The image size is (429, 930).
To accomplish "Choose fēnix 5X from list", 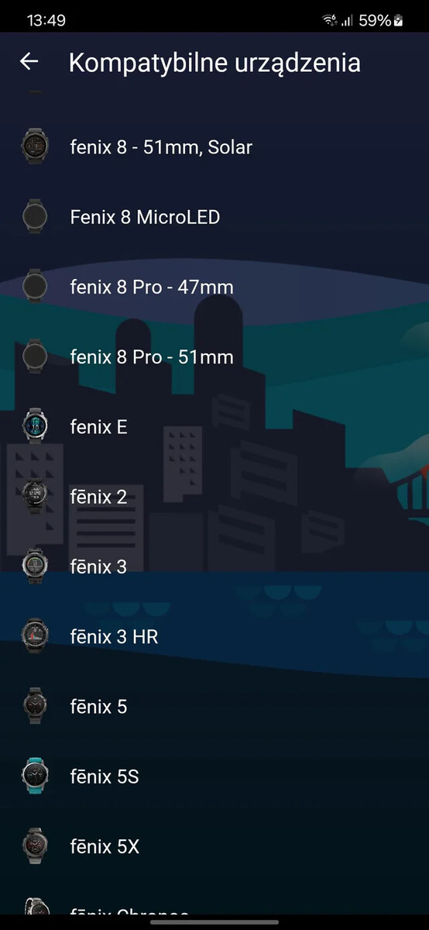I will [x=214, y=846].
